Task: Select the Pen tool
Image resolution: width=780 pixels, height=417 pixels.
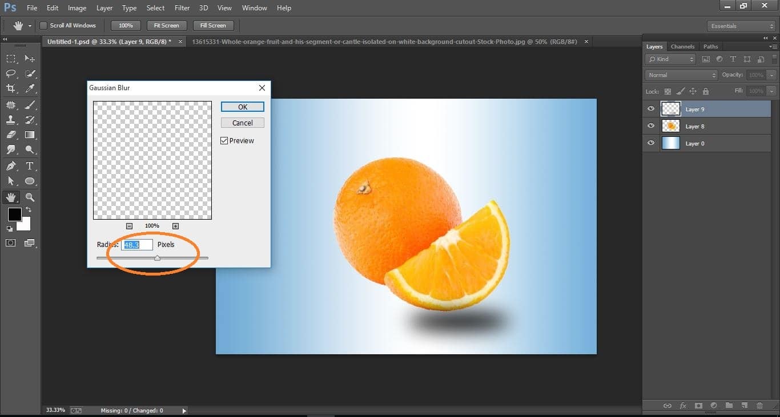Action: pyautogui.click(x=11, y=166)
